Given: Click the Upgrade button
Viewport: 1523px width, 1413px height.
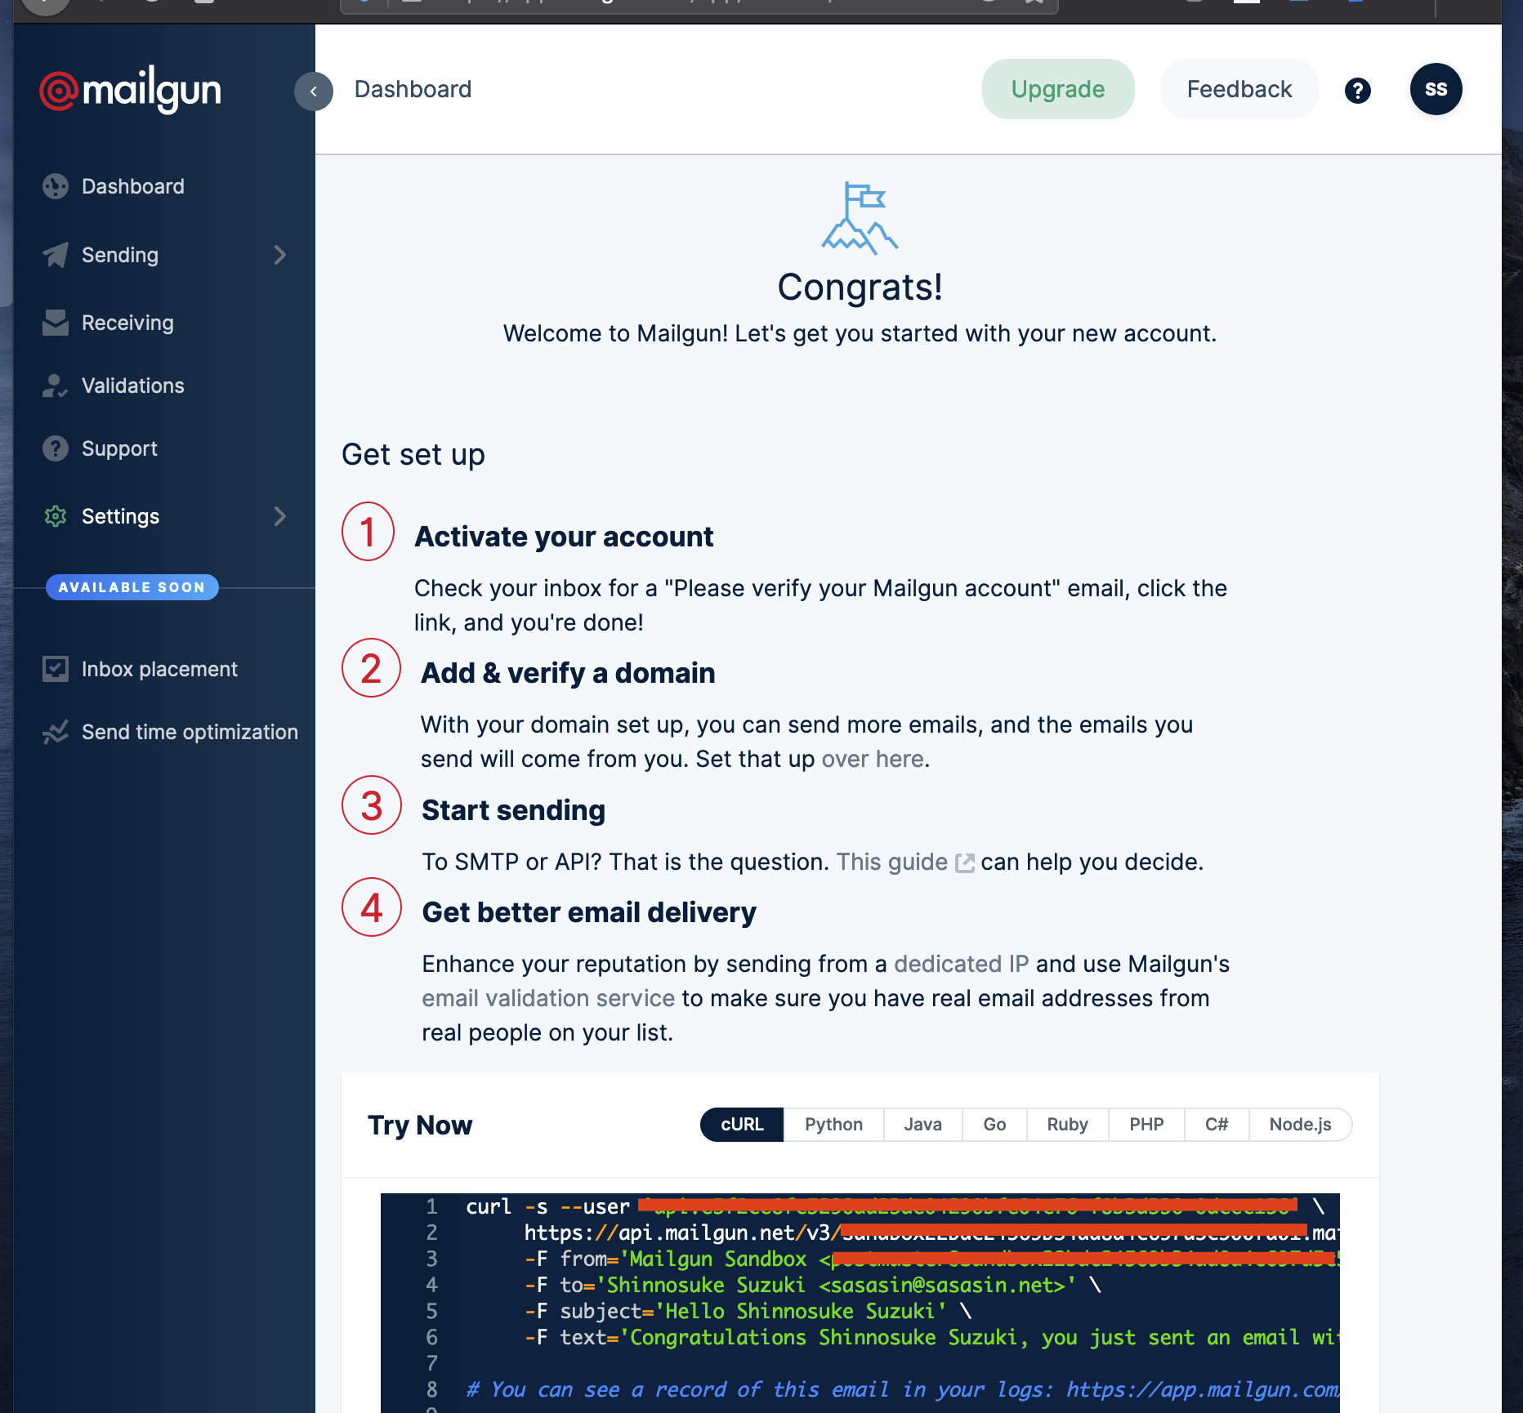Looking at the screenshot, I should 1058,89.
